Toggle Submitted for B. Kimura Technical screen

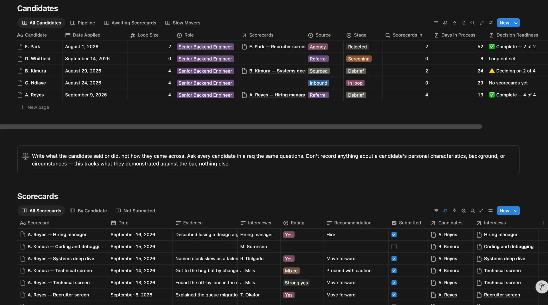coord(394,271)
